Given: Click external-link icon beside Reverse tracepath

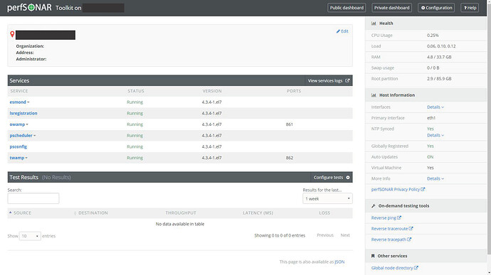Looking at the screenshot, I should coord(409,239).
